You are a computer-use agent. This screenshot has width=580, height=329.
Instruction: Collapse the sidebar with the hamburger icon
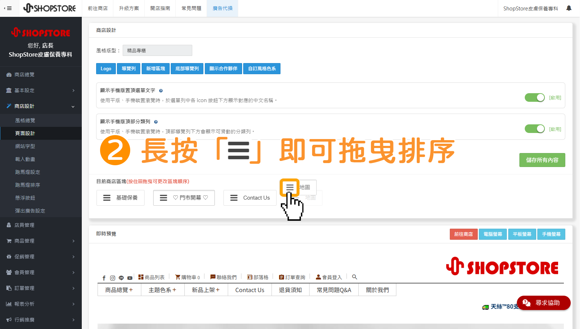[8, 8]
